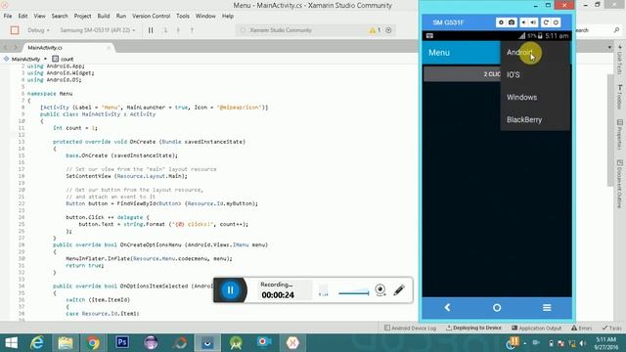Viewport: 626px width, 352px height.
Task: Choose Android in the device menu
Action: [535, 52]
